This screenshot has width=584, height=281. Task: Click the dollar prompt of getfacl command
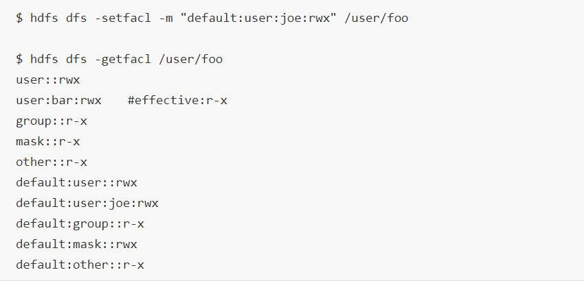pos(19,60)
